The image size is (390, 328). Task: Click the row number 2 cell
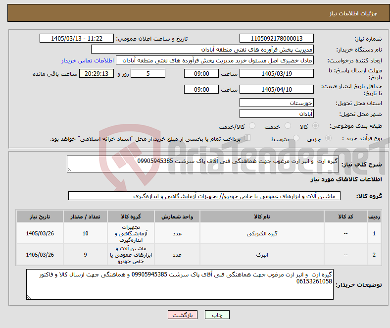click(374, 255)
